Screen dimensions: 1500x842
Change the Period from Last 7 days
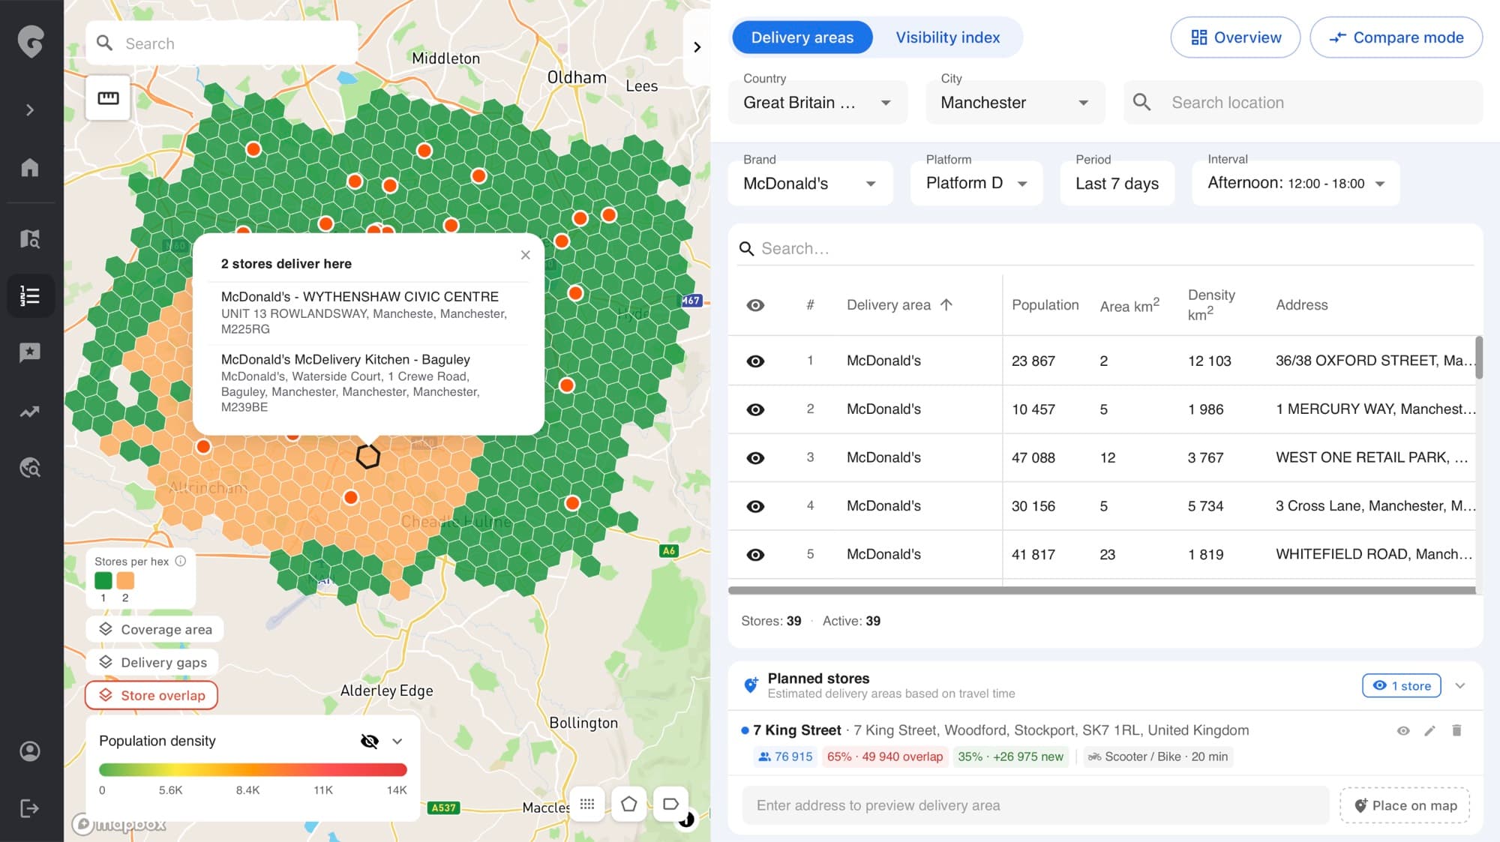(x=1117, y=183)
